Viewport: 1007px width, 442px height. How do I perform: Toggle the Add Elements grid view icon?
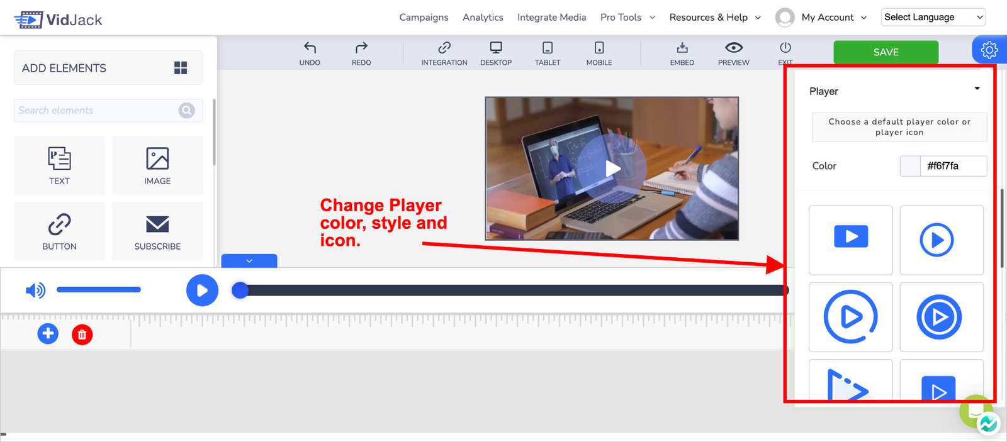(181, 68)
